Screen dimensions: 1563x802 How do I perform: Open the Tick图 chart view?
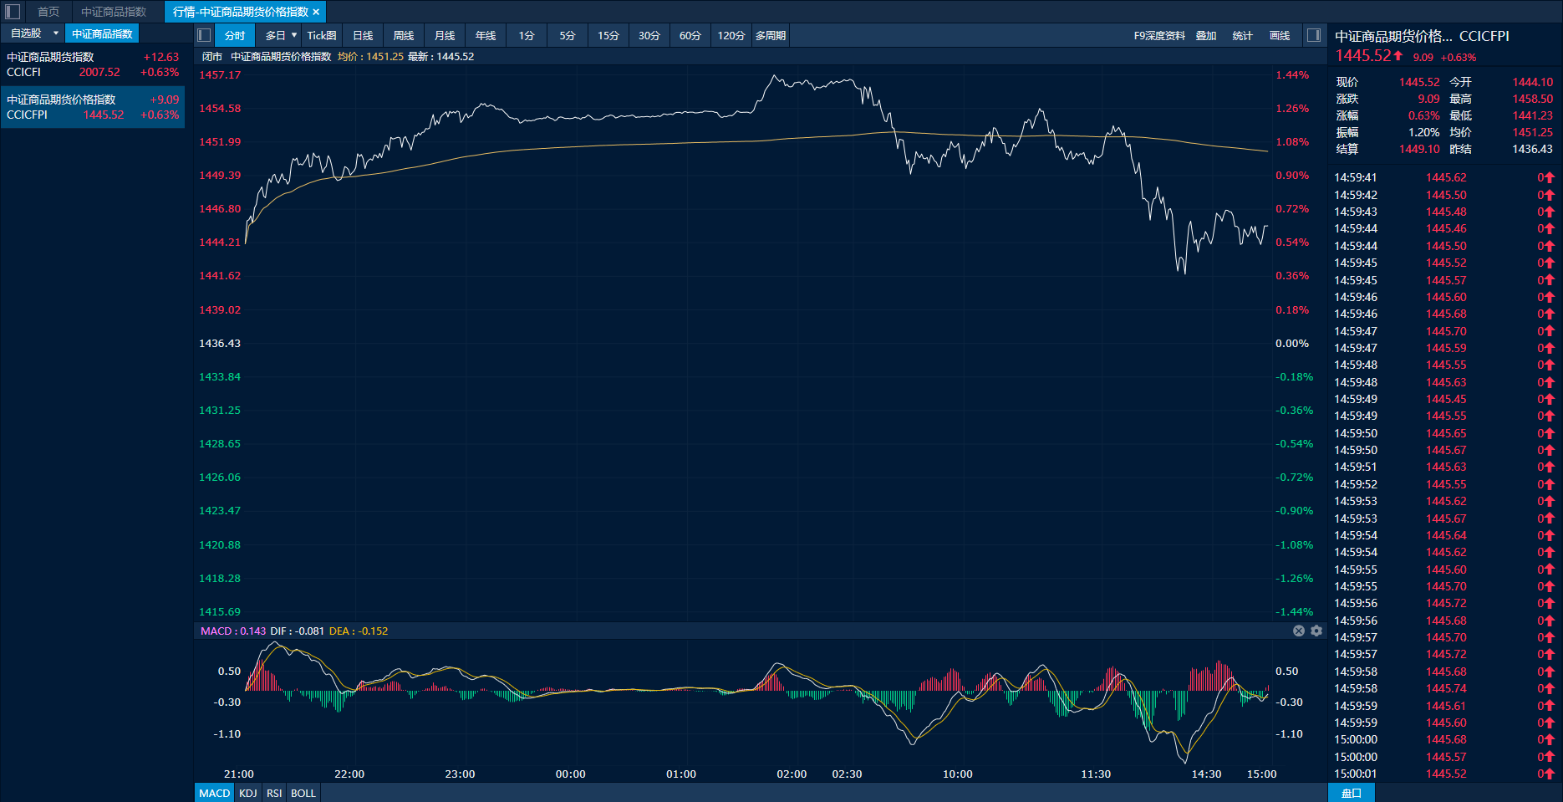point(322,35)
